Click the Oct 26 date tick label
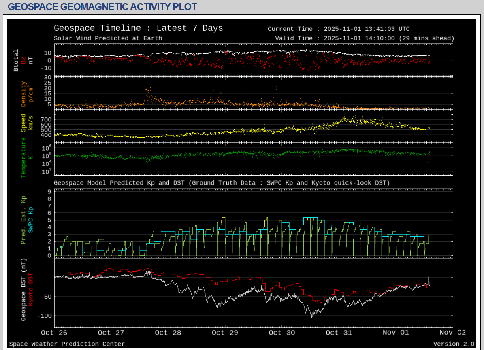 pos(53,333)
